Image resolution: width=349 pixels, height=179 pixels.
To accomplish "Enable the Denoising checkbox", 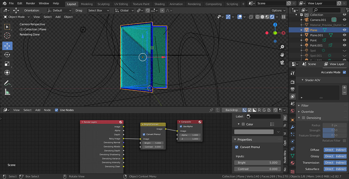I will (x=303, y=118).
